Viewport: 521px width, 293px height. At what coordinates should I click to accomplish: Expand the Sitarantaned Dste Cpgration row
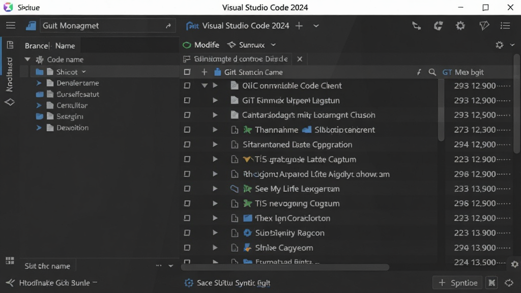tap(215, 144)
